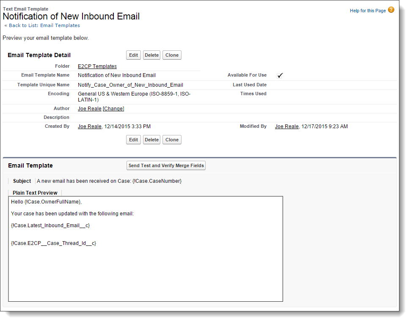
Task: Click the Email Template Name value text
Action: pyautogui.click(x=117, y=75)
